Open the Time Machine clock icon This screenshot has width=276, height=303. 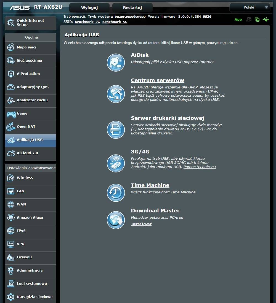[116, 193]
